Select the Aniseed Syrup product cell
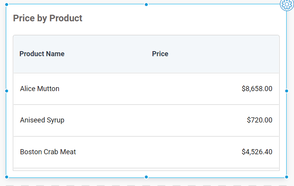The image size is (294, 186). coord(42,120)
